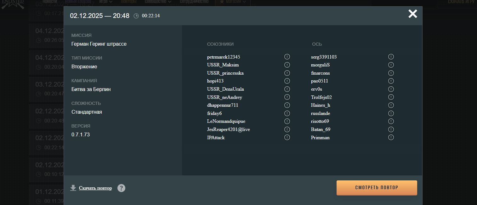Open the Повторы menu item

[x=129, y=2]
